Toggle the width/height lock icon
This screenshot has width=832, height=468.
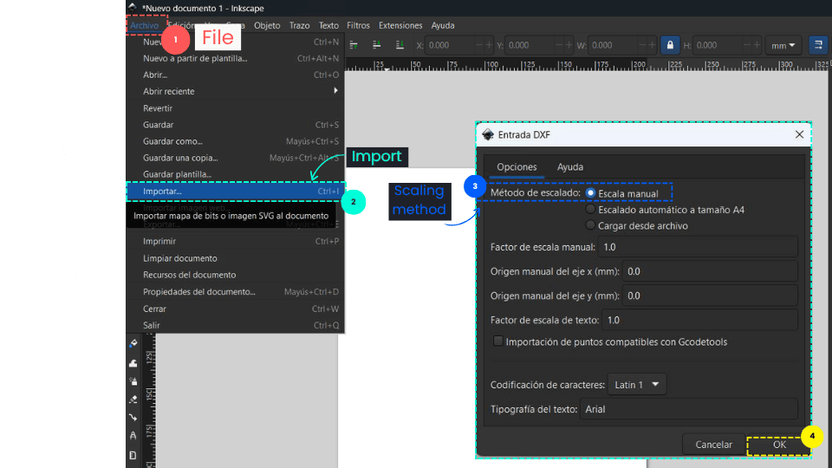point(669,45)
